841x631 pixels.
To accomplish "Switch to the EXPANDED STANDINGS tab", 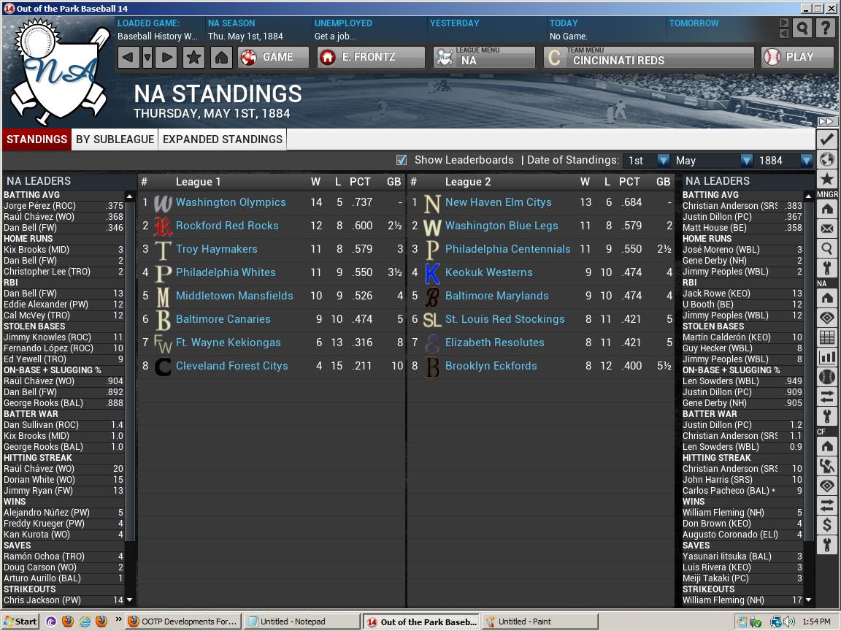I will [223, 139].
